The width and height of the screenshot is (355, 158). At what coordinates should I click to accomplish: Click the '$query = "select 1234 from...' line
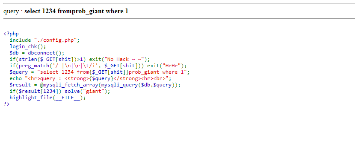tap(100, 72)
